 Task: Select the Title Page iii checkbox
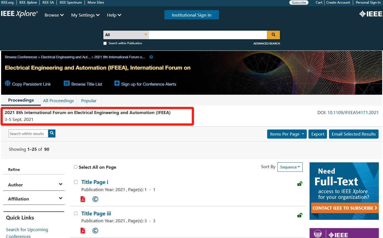point(76,213)
